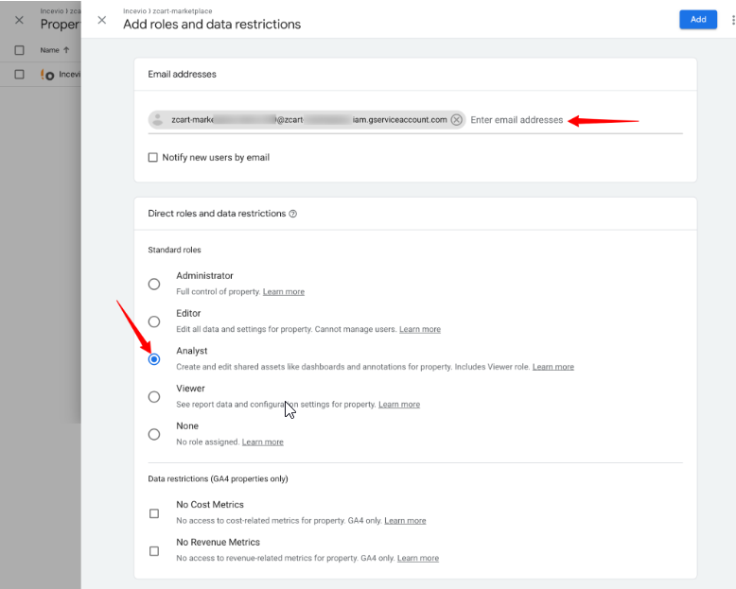Viewport: 736px width, 589px height.
Task: Click the Incevio property row icon
Action: click(46, 74)
